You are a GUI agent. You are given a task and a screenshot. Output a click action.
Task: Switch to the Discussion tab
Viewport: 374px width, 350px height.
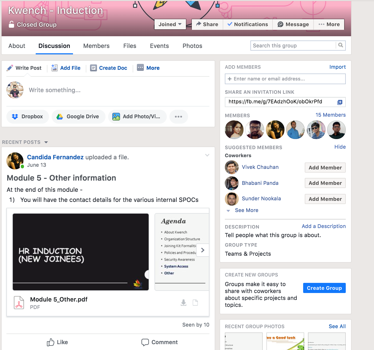coord(54,46)
